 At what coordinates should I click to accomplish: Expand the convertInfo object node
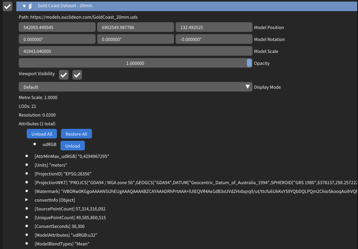pos(27,200)
